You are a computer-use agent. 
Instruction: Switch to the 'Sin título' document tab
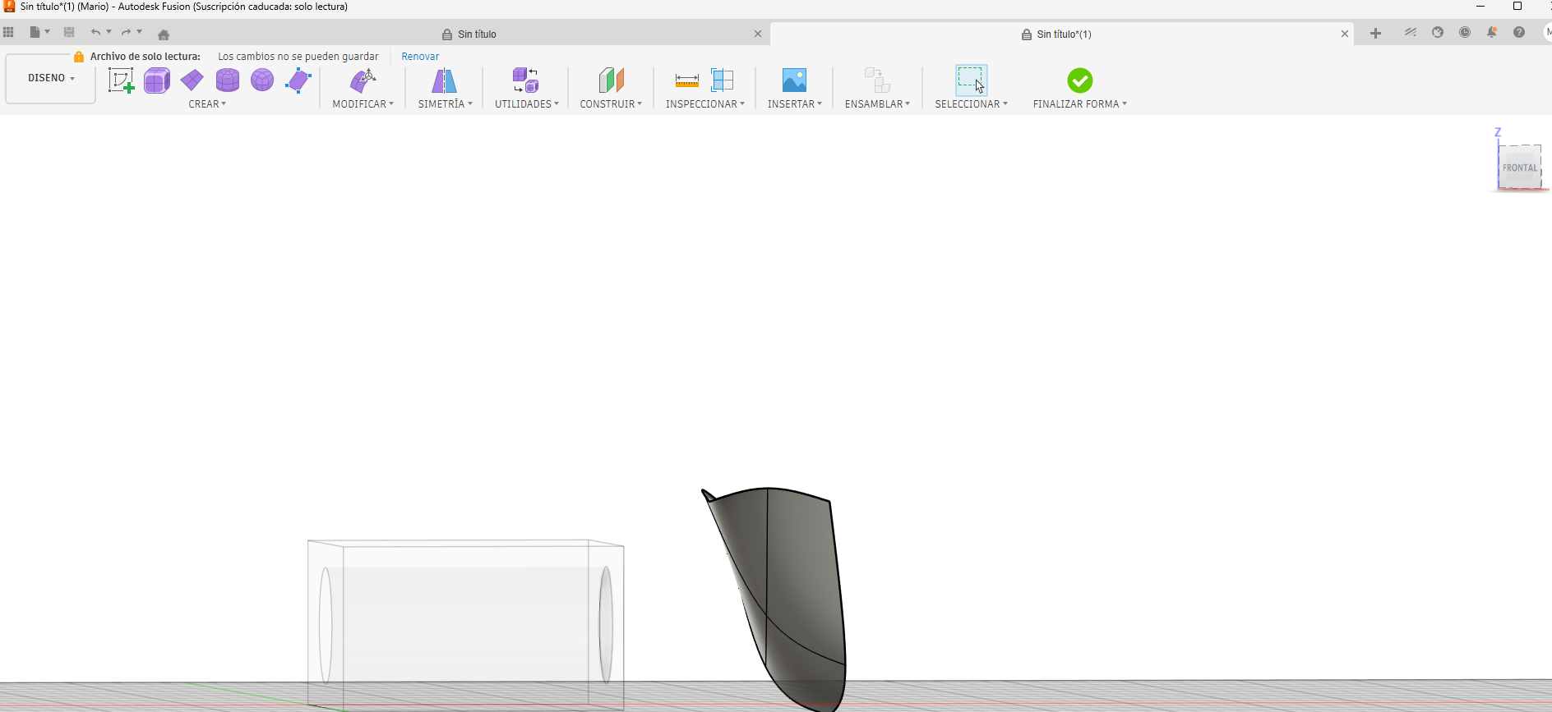469,34
